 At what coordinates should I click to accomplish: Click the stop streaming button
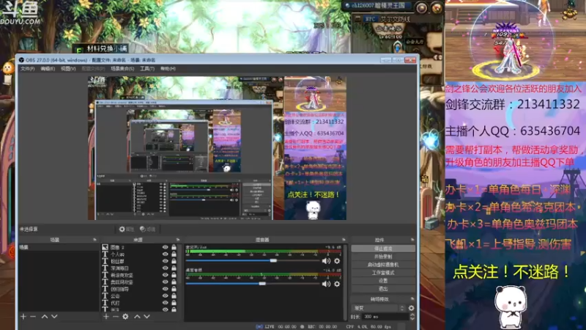[383, 249]
